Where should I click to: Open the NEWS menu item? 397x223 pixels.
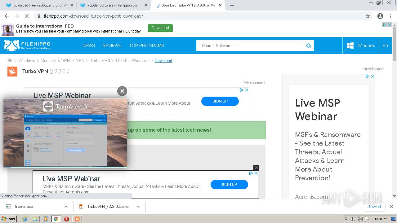[89, 46]
